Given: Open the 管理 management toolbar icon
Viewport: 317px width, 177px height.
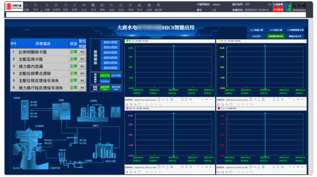Looking at the screenshot, I should [130, 5].
